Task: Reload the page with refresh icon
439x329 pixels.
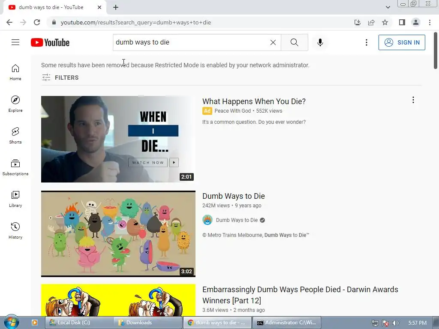Action: [x=37, y=22]
